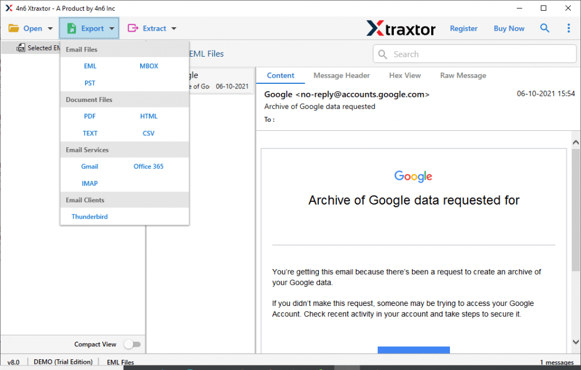Collapse the Export dropdown arrow

[x=112, y=28]
